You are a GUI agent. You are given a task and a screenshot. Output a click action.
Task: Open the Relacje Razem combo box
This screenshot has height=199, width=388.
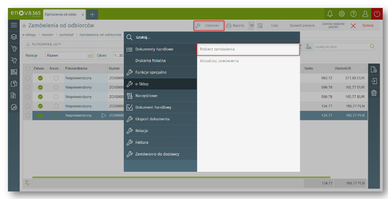(x=69, y=56)
